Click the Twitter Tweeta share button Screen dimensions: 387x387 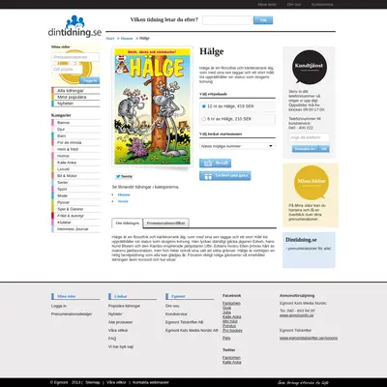pos(124,176)
